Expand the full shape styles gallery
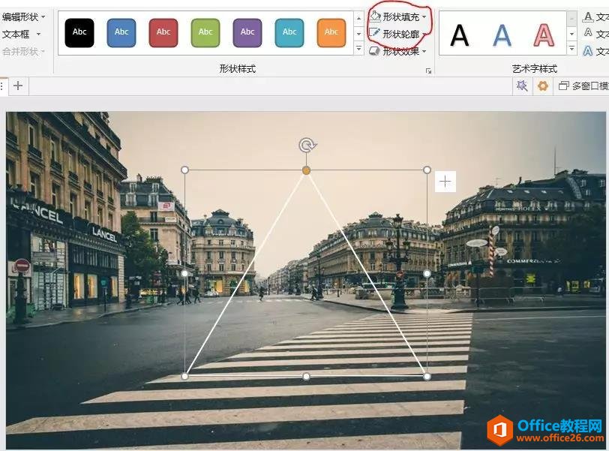Image resolution: width=609 pixels, height=451 pixels. click(358, 49)
